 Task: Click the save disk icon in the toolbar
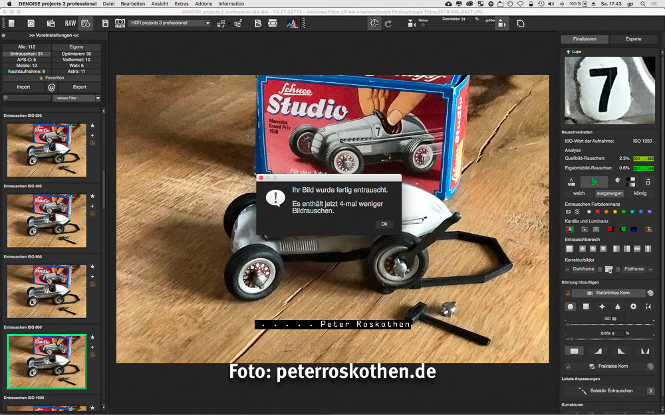pos(105,23)
